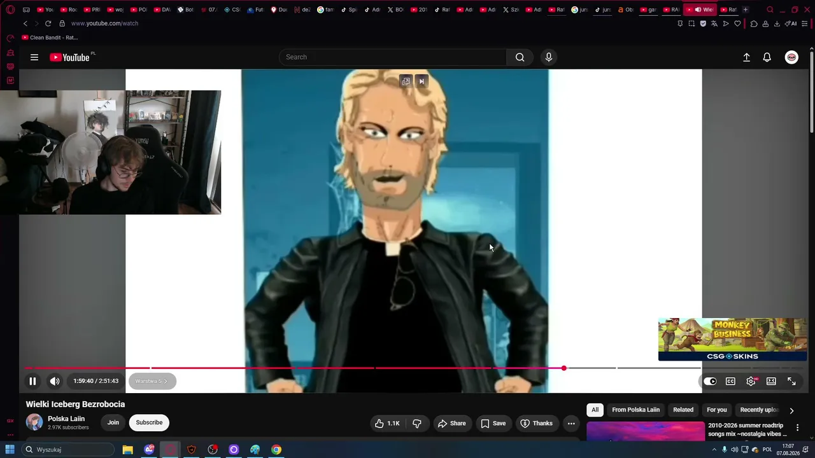Viewport: 815px width, 458px height.
Task: Open File Explorer from the taskbar
Action: [x=127, y=450]
